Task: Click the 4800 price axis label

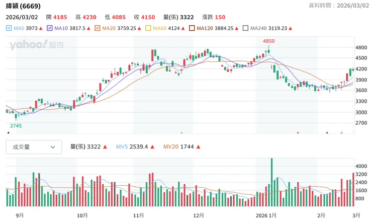Action: 361,47
